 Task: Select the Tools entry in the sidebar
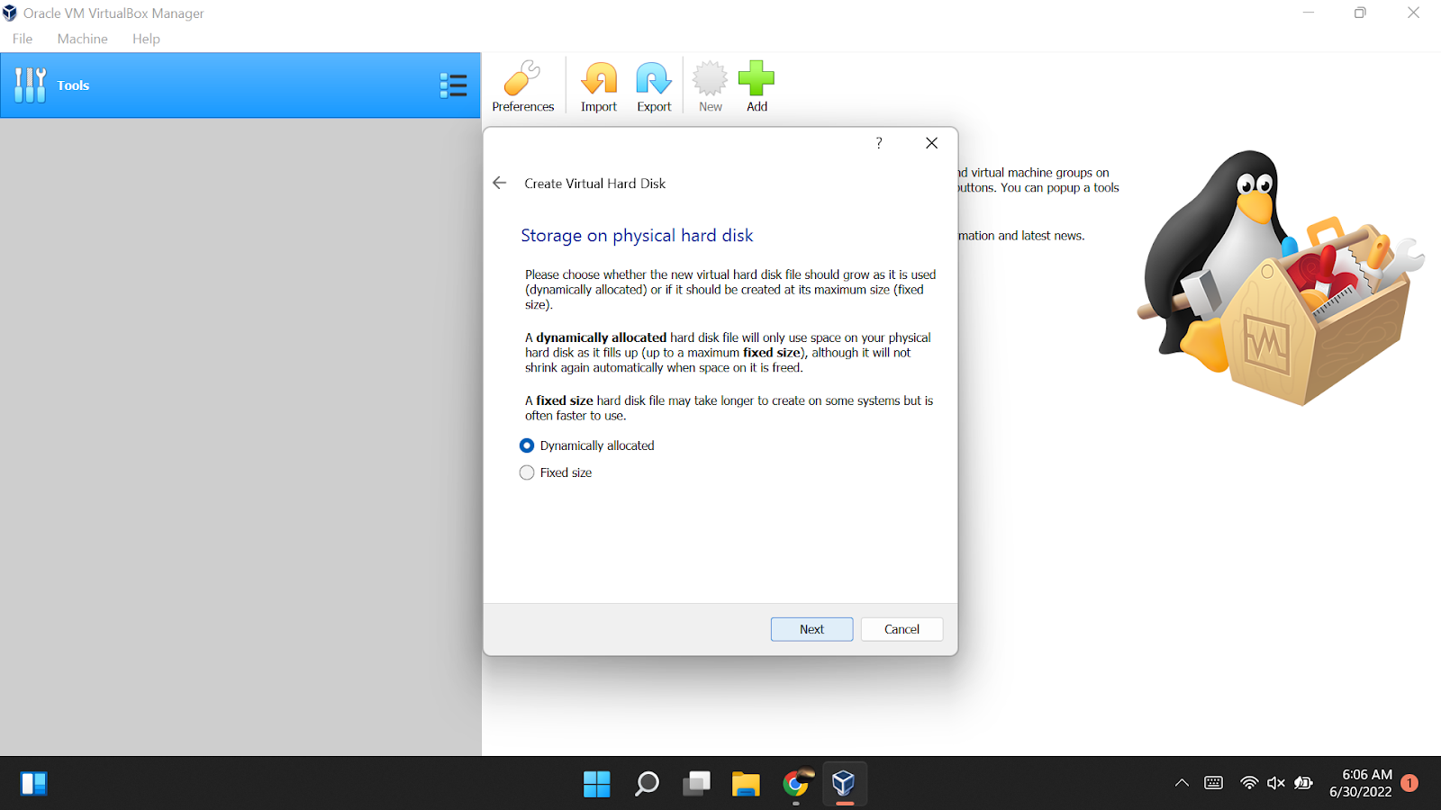[x=240, y=85]
